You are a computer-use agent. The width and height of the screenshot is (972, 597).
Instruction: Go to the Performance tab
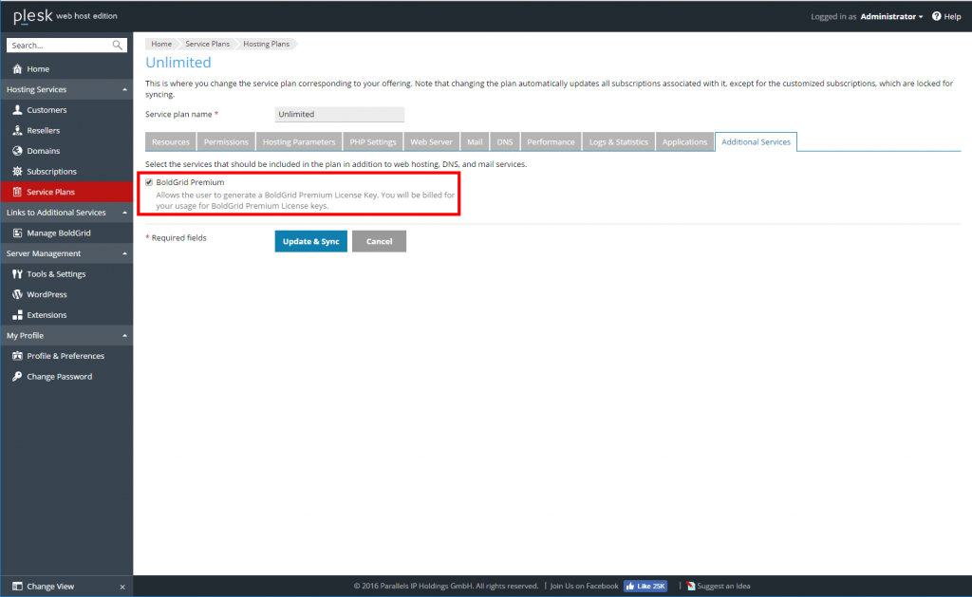(x=551, y=142)
